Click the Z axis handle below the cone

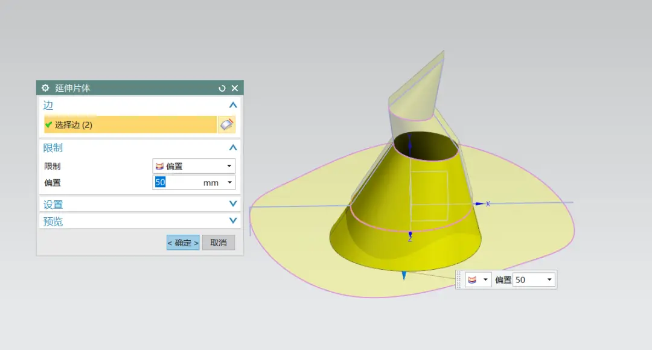click(410, 235)
